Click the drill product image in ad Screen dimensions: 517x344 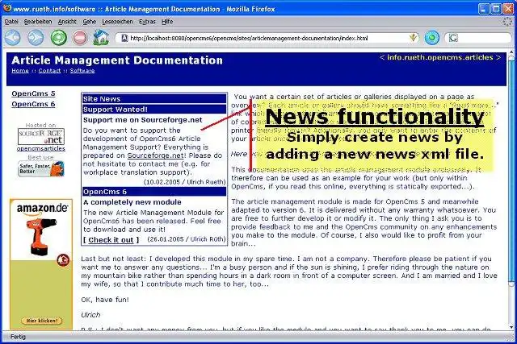40,235
